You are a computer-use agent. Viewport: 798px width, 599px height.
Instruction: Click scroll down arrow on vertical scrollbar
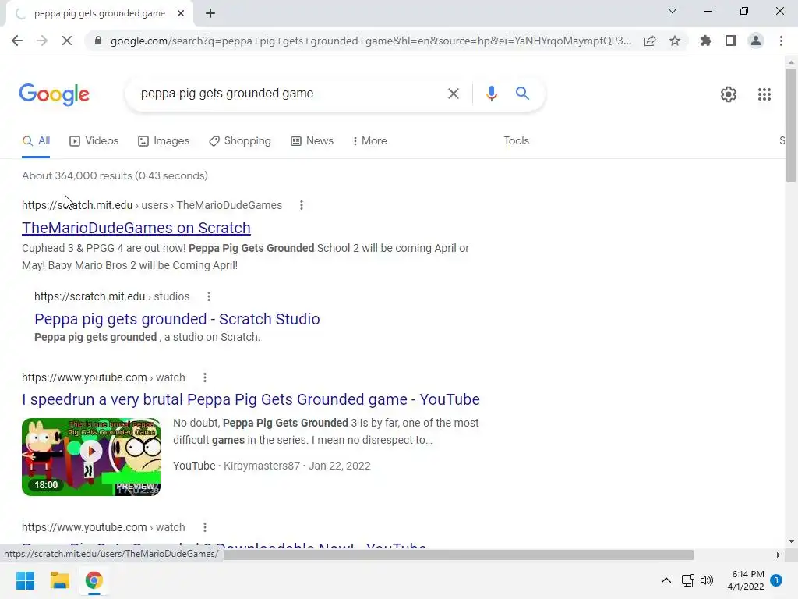pos(791,541)
